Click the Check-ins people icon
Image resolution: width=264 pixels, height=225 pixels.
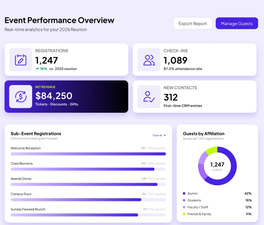point(149,60)
